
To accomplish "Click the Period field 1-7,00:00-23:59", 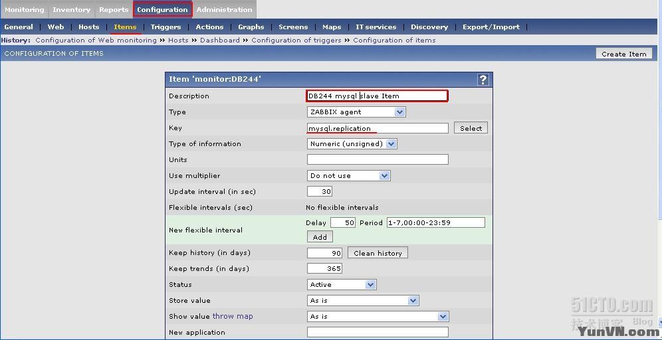I will click(436, 222).
